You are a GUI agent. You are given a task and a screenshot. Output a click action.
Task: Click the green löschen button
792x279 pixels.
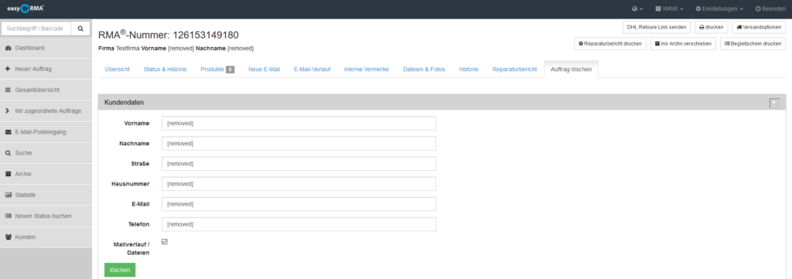(120, 270)
